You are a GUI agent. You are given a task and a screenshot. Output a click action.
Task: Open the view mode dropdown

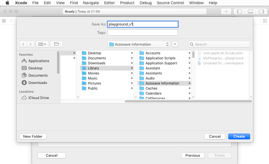[x=42, y=44]
